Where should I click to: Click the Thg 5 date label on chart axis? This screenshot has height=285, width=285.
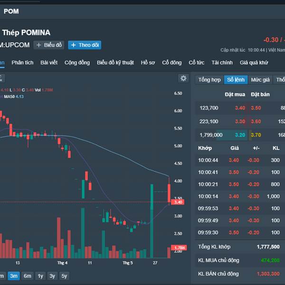128,263
